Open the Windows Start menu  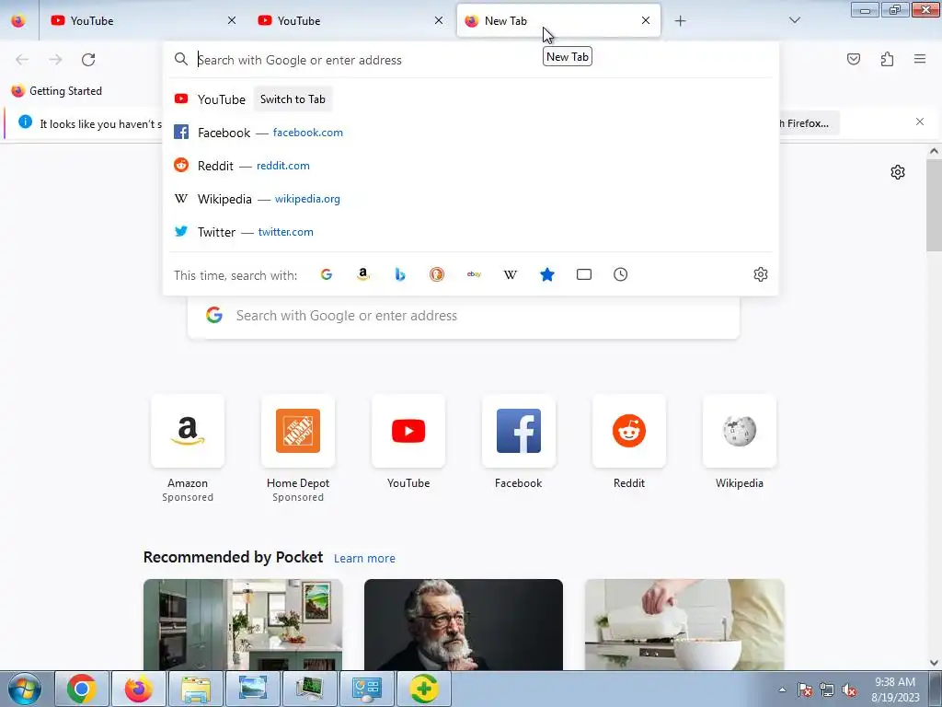click(x=24, y=689)
